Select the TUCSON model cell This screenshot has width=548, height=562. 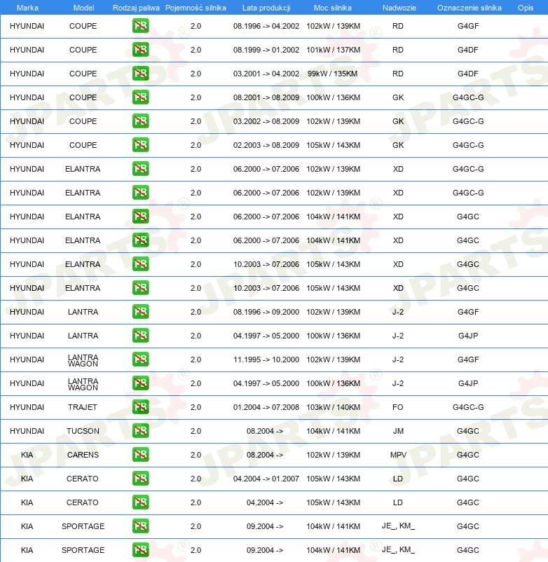pyautogui.click(x=83, y=431)
